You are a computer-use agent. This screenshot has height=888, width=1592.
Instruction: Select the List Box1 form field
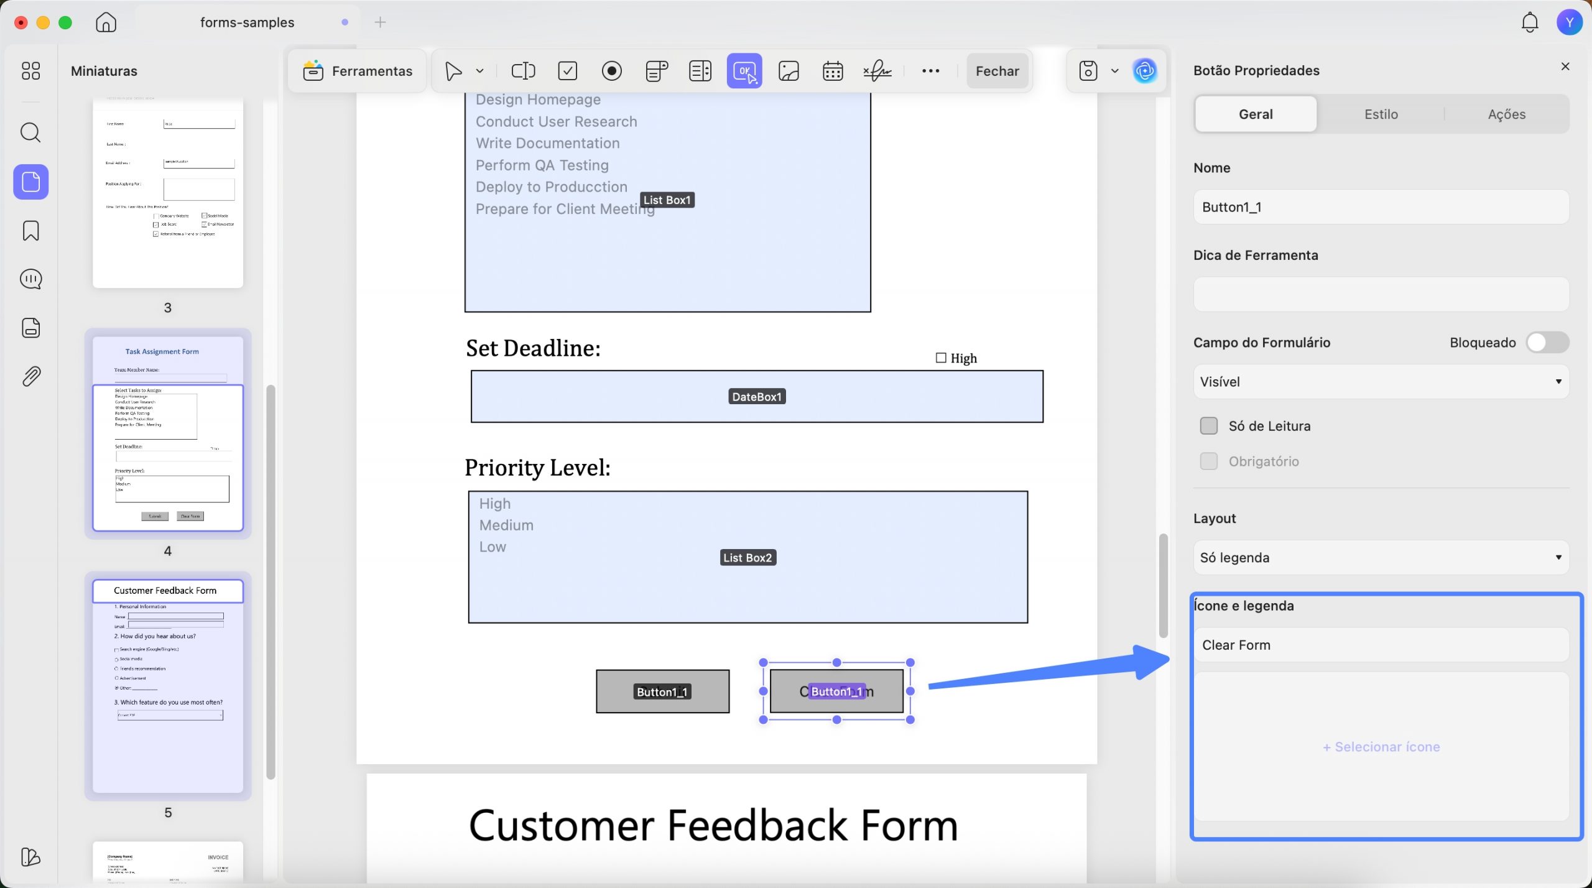(667, 202)
